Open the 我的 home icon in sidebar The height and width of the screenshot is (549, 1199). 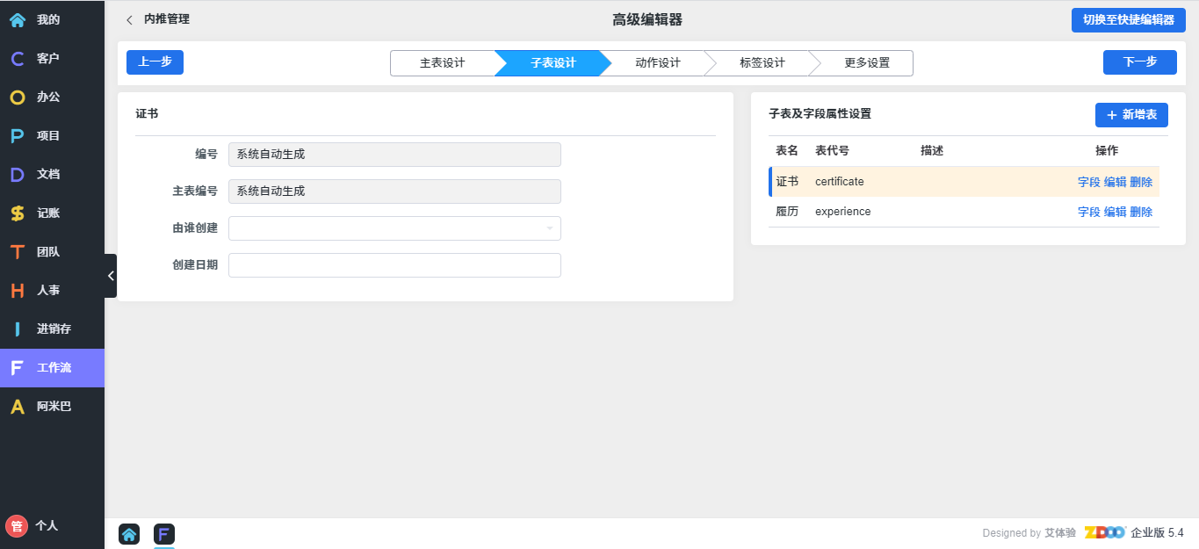point(18,19)
